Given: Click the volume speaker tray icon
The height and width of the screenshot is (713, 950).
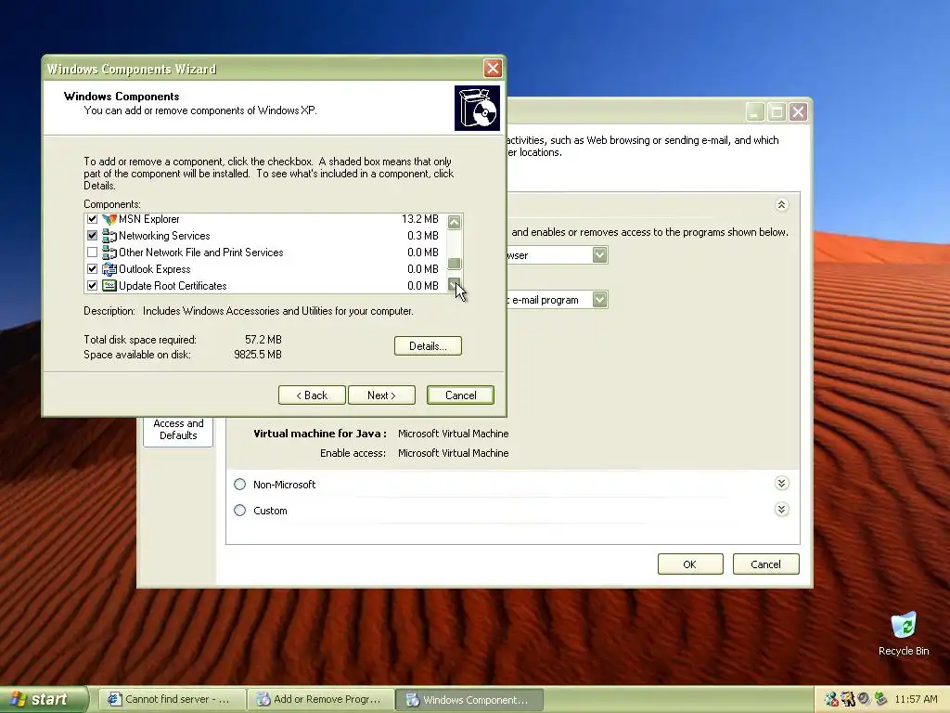Looking at the screenshot, I should tap(864, 699).
